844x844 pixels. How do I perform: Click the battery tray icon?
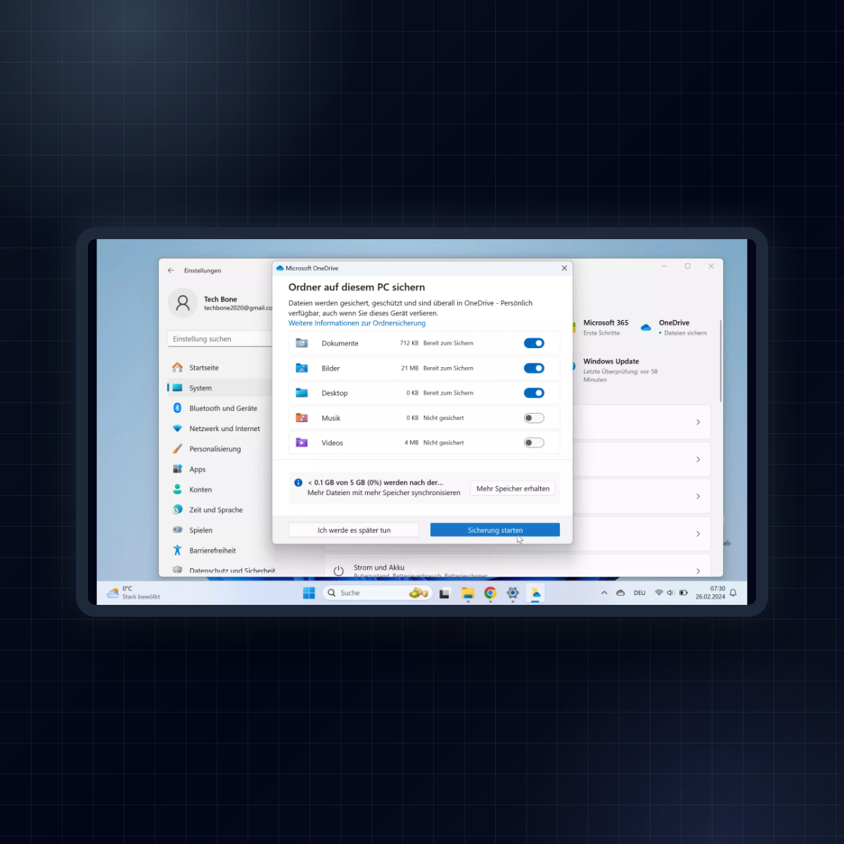point(683,593)
